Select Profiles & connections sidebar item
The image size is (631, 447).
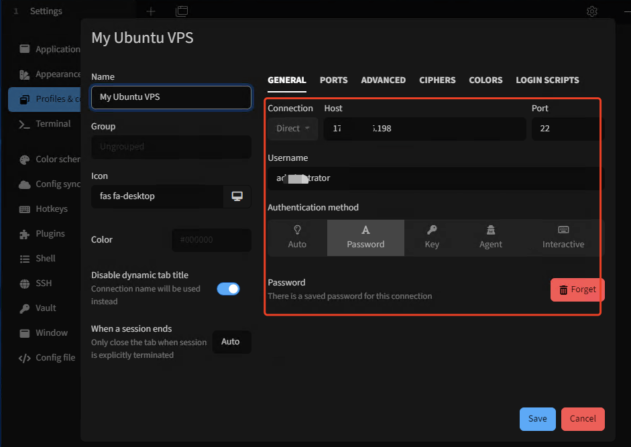pos(44,99)
